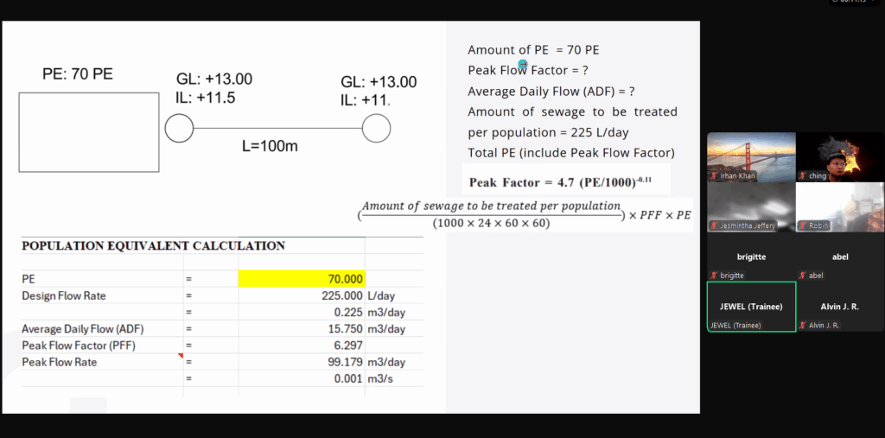Select the highlighted JEWEL (Trainee) tile
Image resolution: width=885 pixels, height=438 pixels.
tap(751, 306)
